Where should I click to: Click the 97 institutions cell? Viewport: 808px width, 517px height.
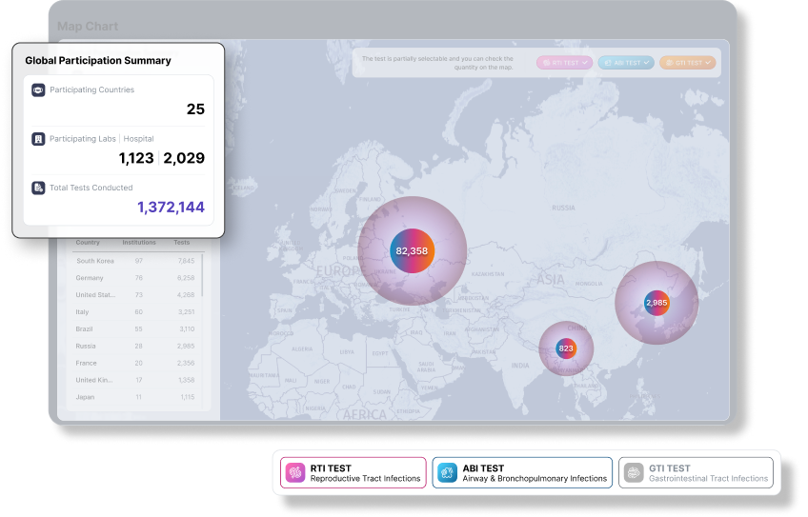point(138,261)
